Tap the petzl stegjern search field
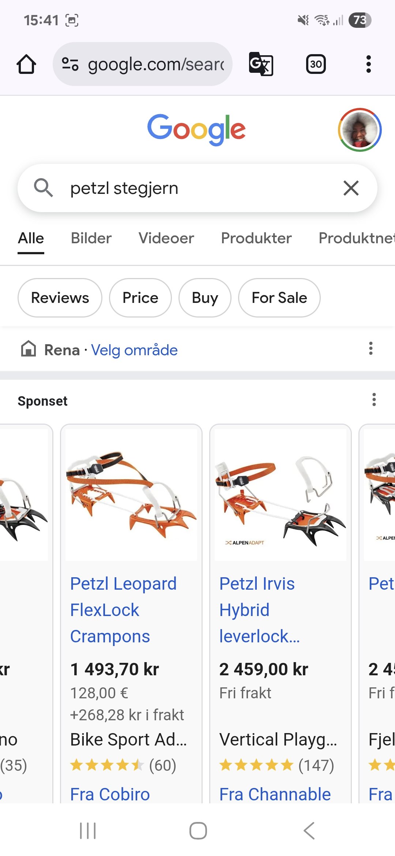Viewport: 395px width, 856px height. 197,188
